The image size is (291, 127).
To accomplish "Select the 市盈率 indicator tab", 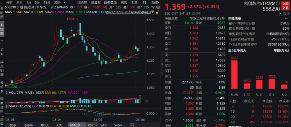I will (x=13, y=125).
